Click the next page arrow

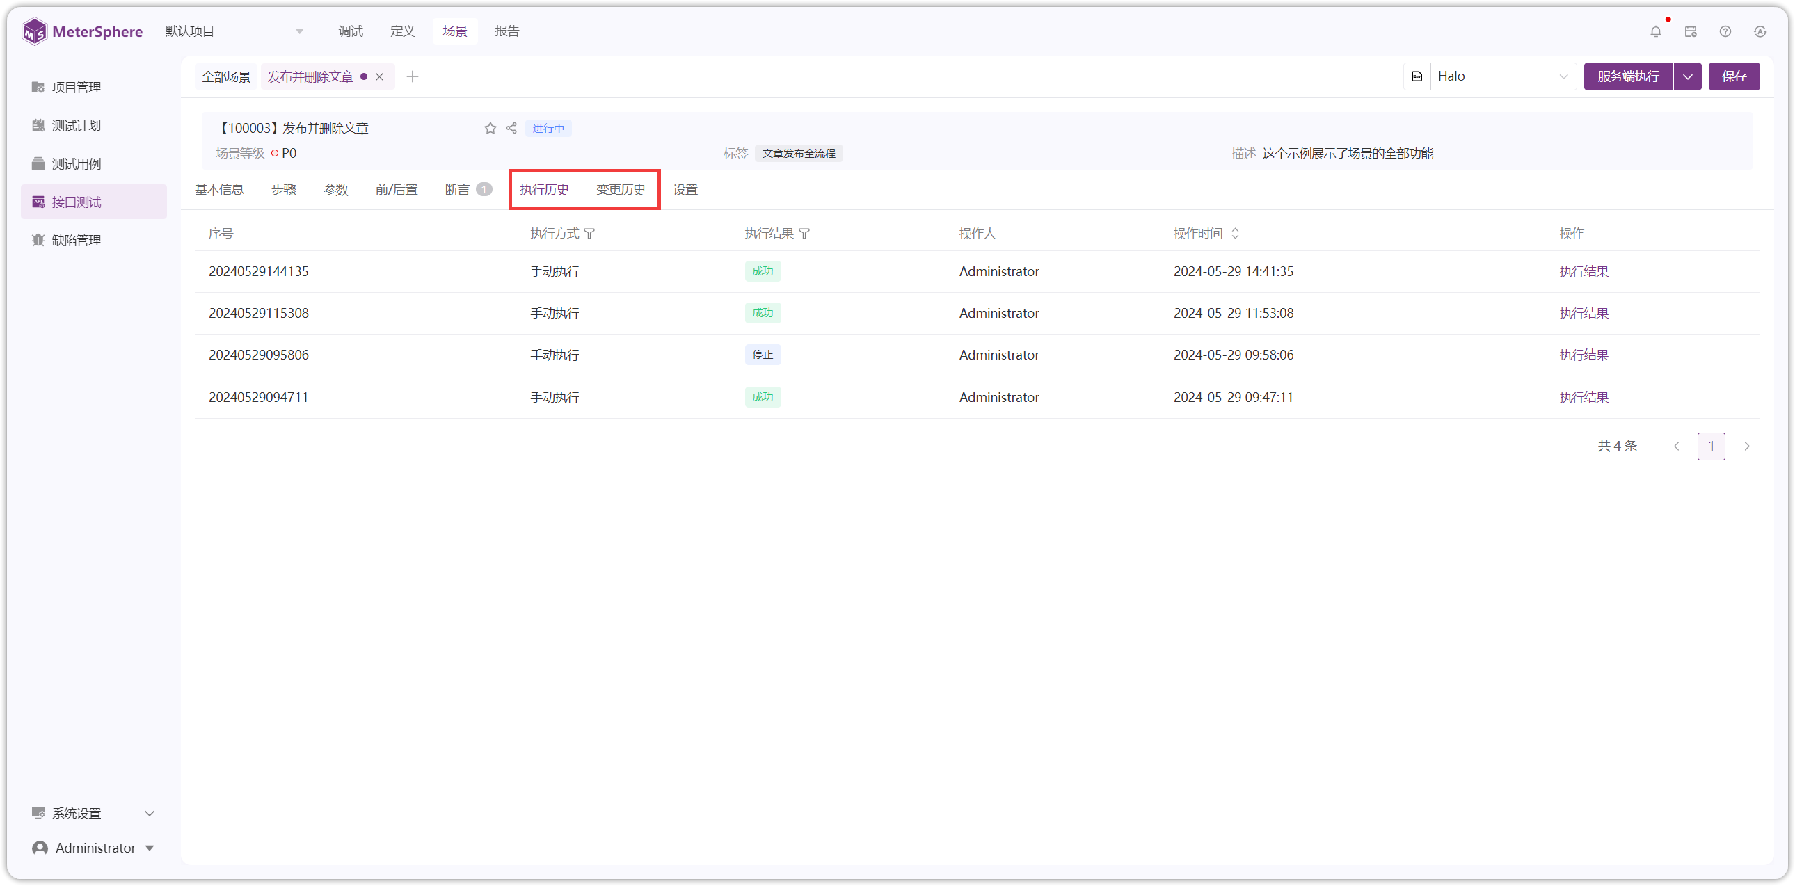coord(1747,446)
